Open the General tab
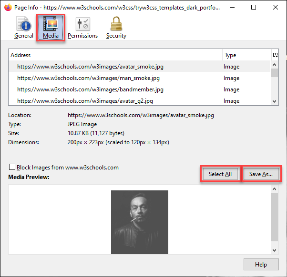 24,28
